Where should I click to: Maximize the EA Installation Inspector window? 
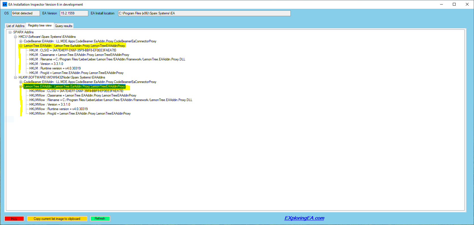(454, 4)
